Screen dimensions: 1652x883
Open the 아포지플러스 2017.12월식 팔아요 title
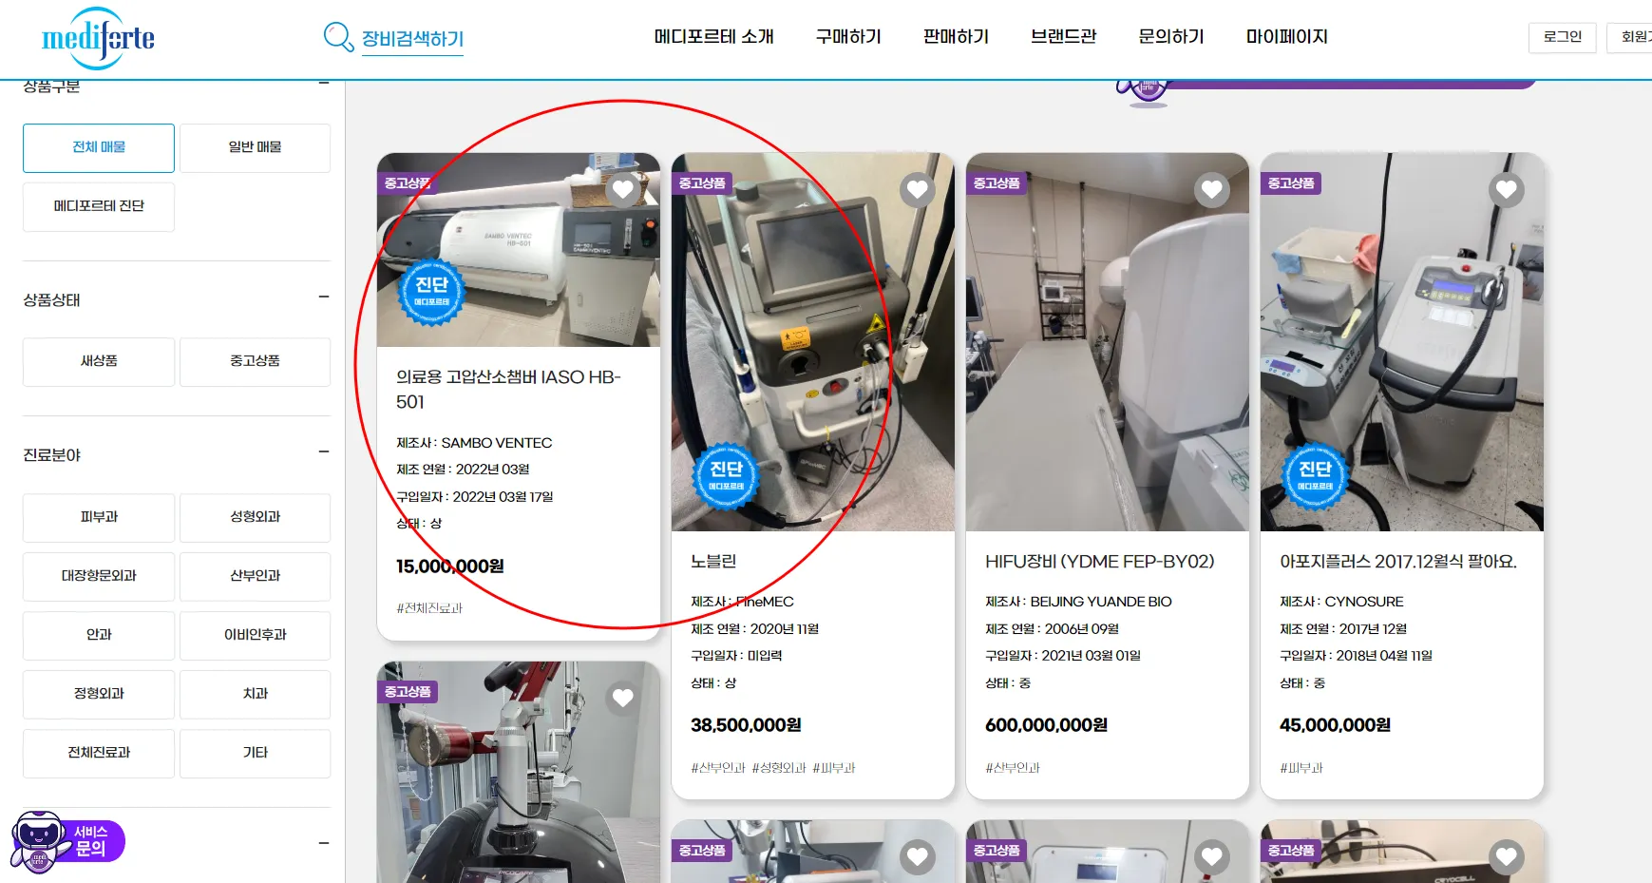click(x=1398, y=562)
